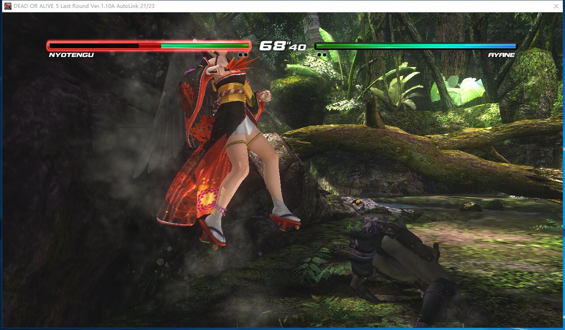Click Ayane's full health bar

point(415,46)
